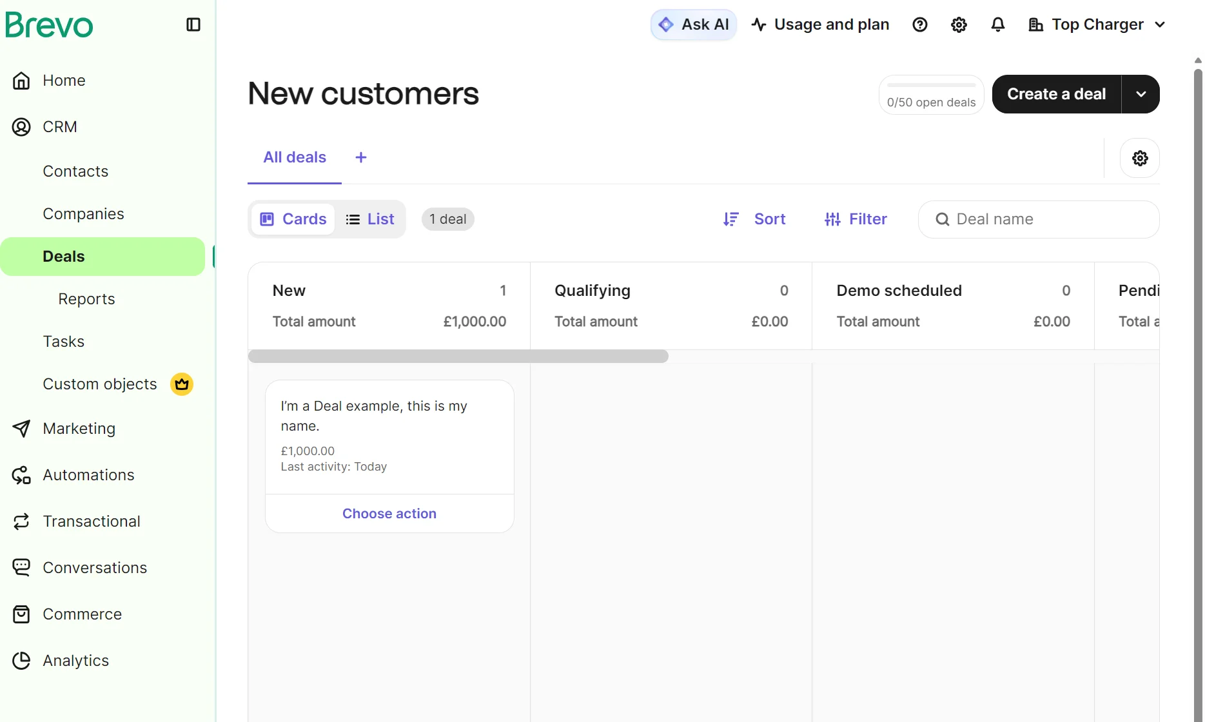
Task: Click the Marketing paper plane icon
Action: pos(21,429)
